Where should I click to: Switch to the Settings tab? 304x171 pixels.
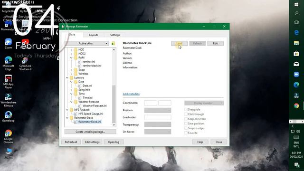click(115, 35)
